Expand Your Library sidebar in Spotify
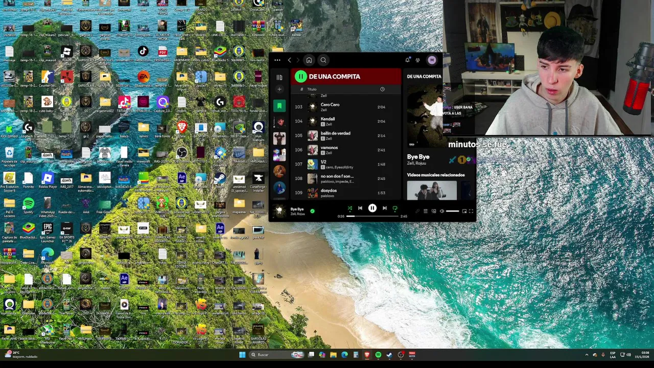The width and height of the screenshot is (654, 368). pos(279,78)
